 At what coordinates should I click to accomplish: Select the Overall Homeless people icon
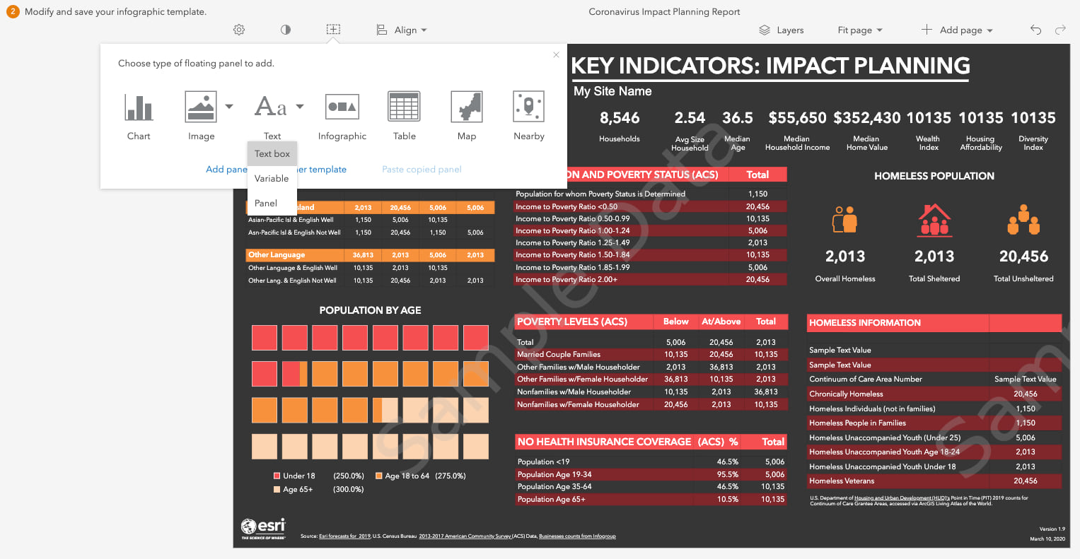pyautogui.click(x=845, y=220)
